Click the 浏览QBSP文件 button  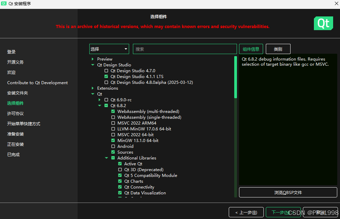point(288,192)
